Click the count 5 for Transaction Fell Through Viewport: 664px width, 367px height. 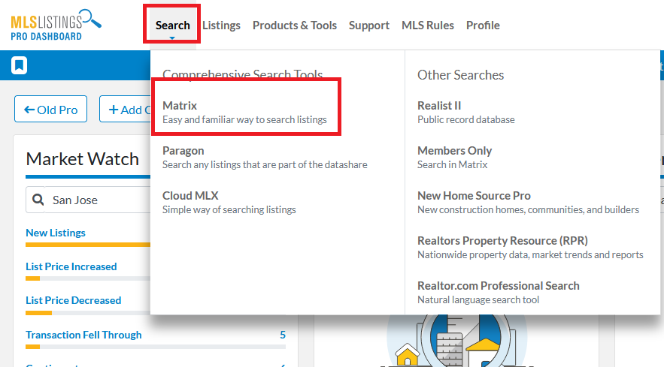[x=283, y=335]
